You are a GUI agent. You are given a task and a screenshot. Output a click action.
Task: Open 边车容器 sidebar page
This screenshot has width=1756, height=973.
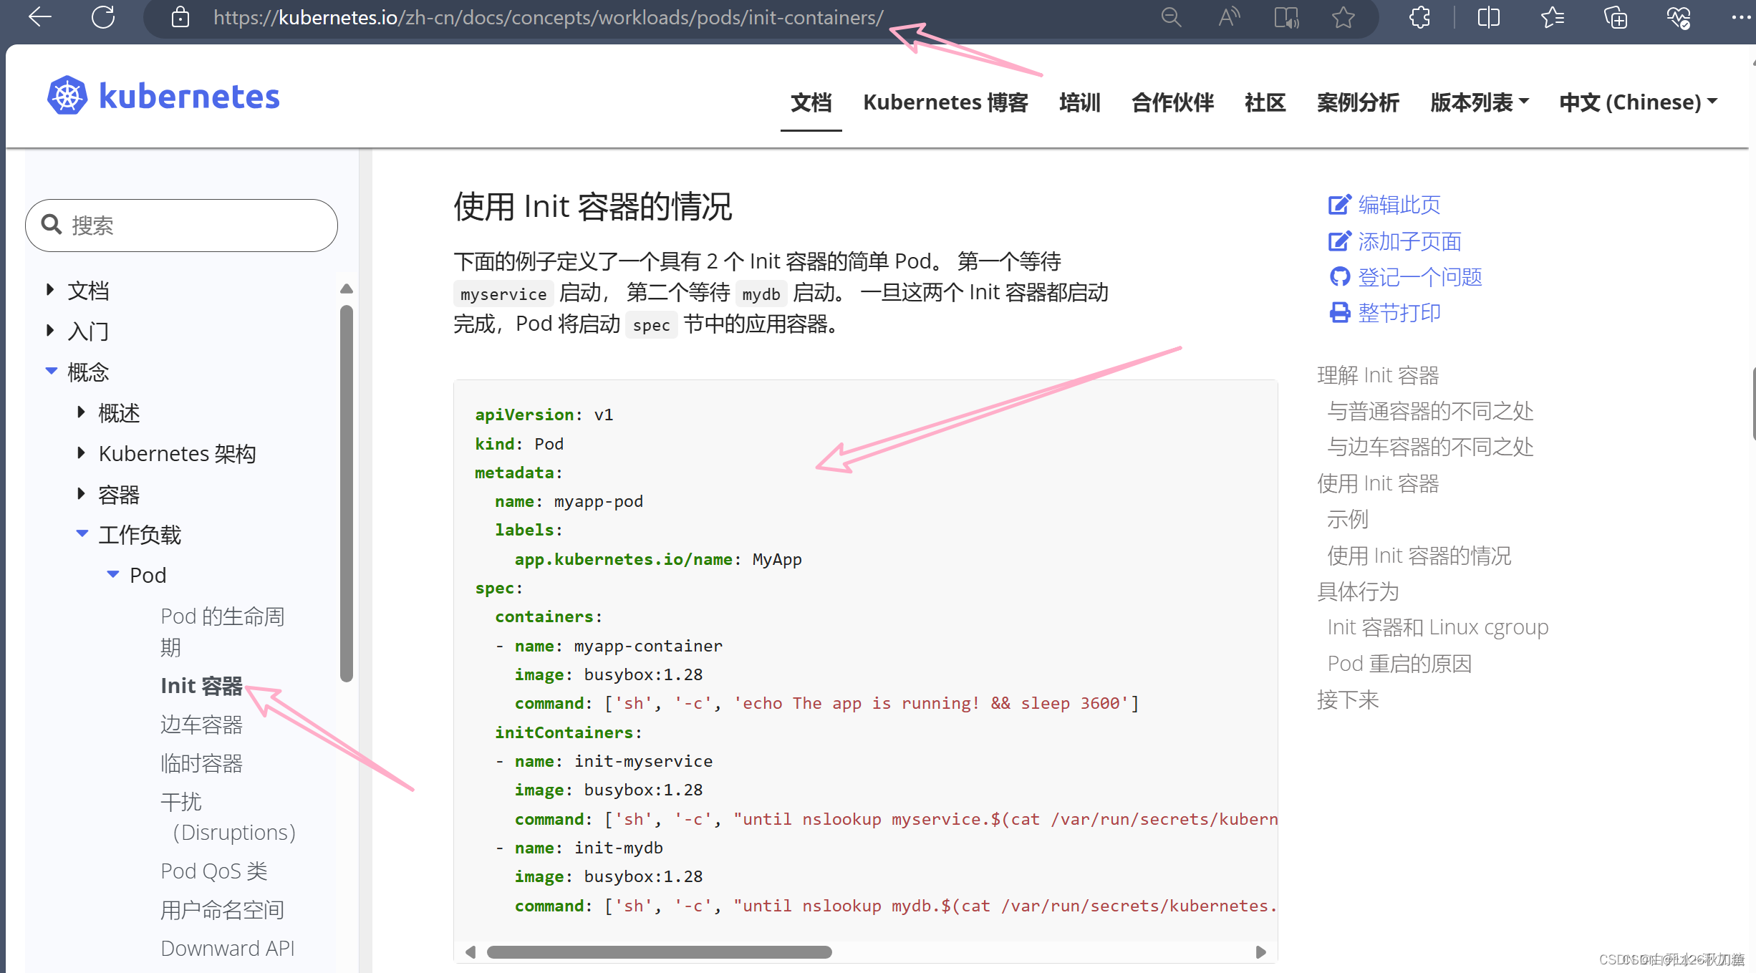201,725
